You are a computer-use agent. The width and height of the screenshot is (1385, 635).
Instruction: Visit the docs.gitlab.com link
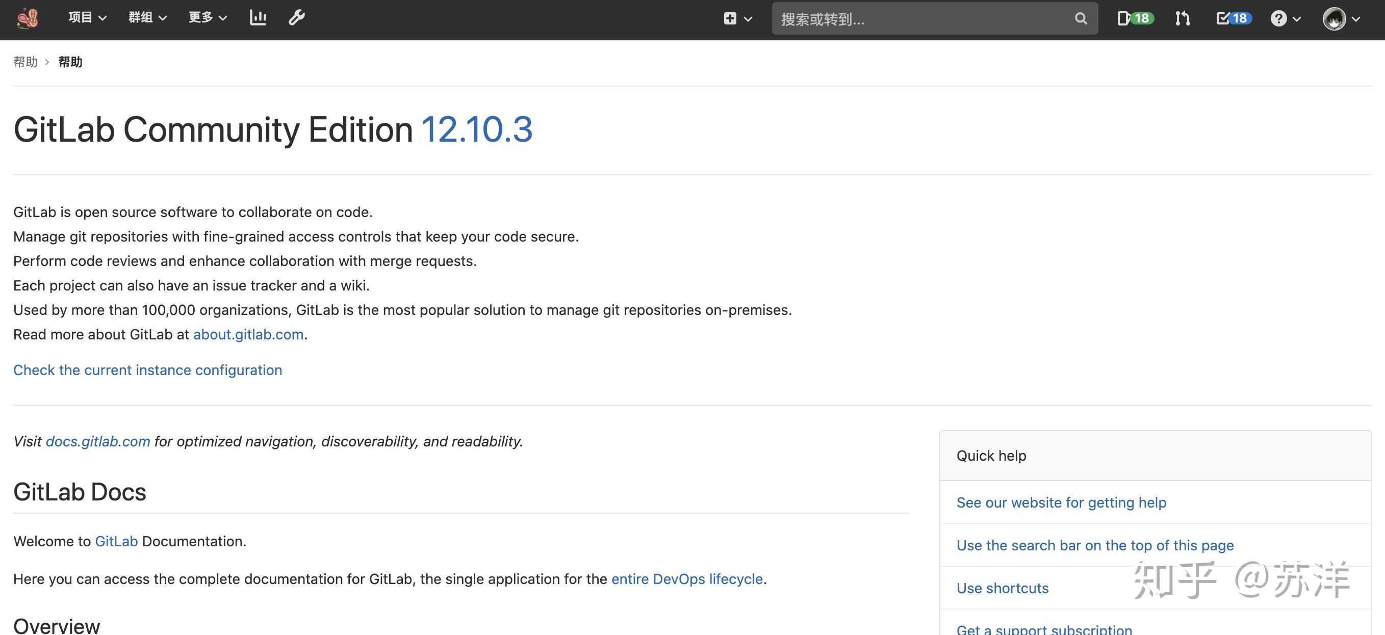click(98, 441)
